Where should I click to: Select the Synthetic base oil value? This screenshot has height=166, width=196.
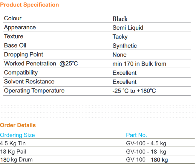(125, 46)
